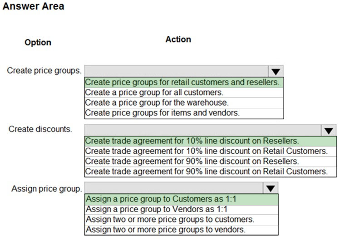The image size is (340, 239).
Task: Choose 'Create a price group for the warehouse'
Action: pos(184,102)
